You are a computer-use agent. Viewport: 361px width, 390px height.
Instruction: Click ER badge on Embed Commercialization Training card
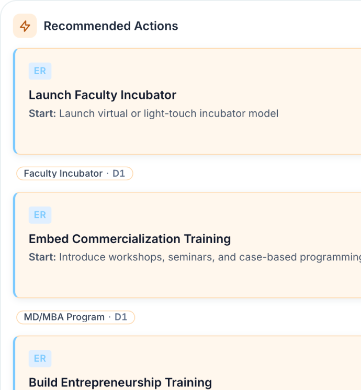pyautogui.click(x=40, y=215)
